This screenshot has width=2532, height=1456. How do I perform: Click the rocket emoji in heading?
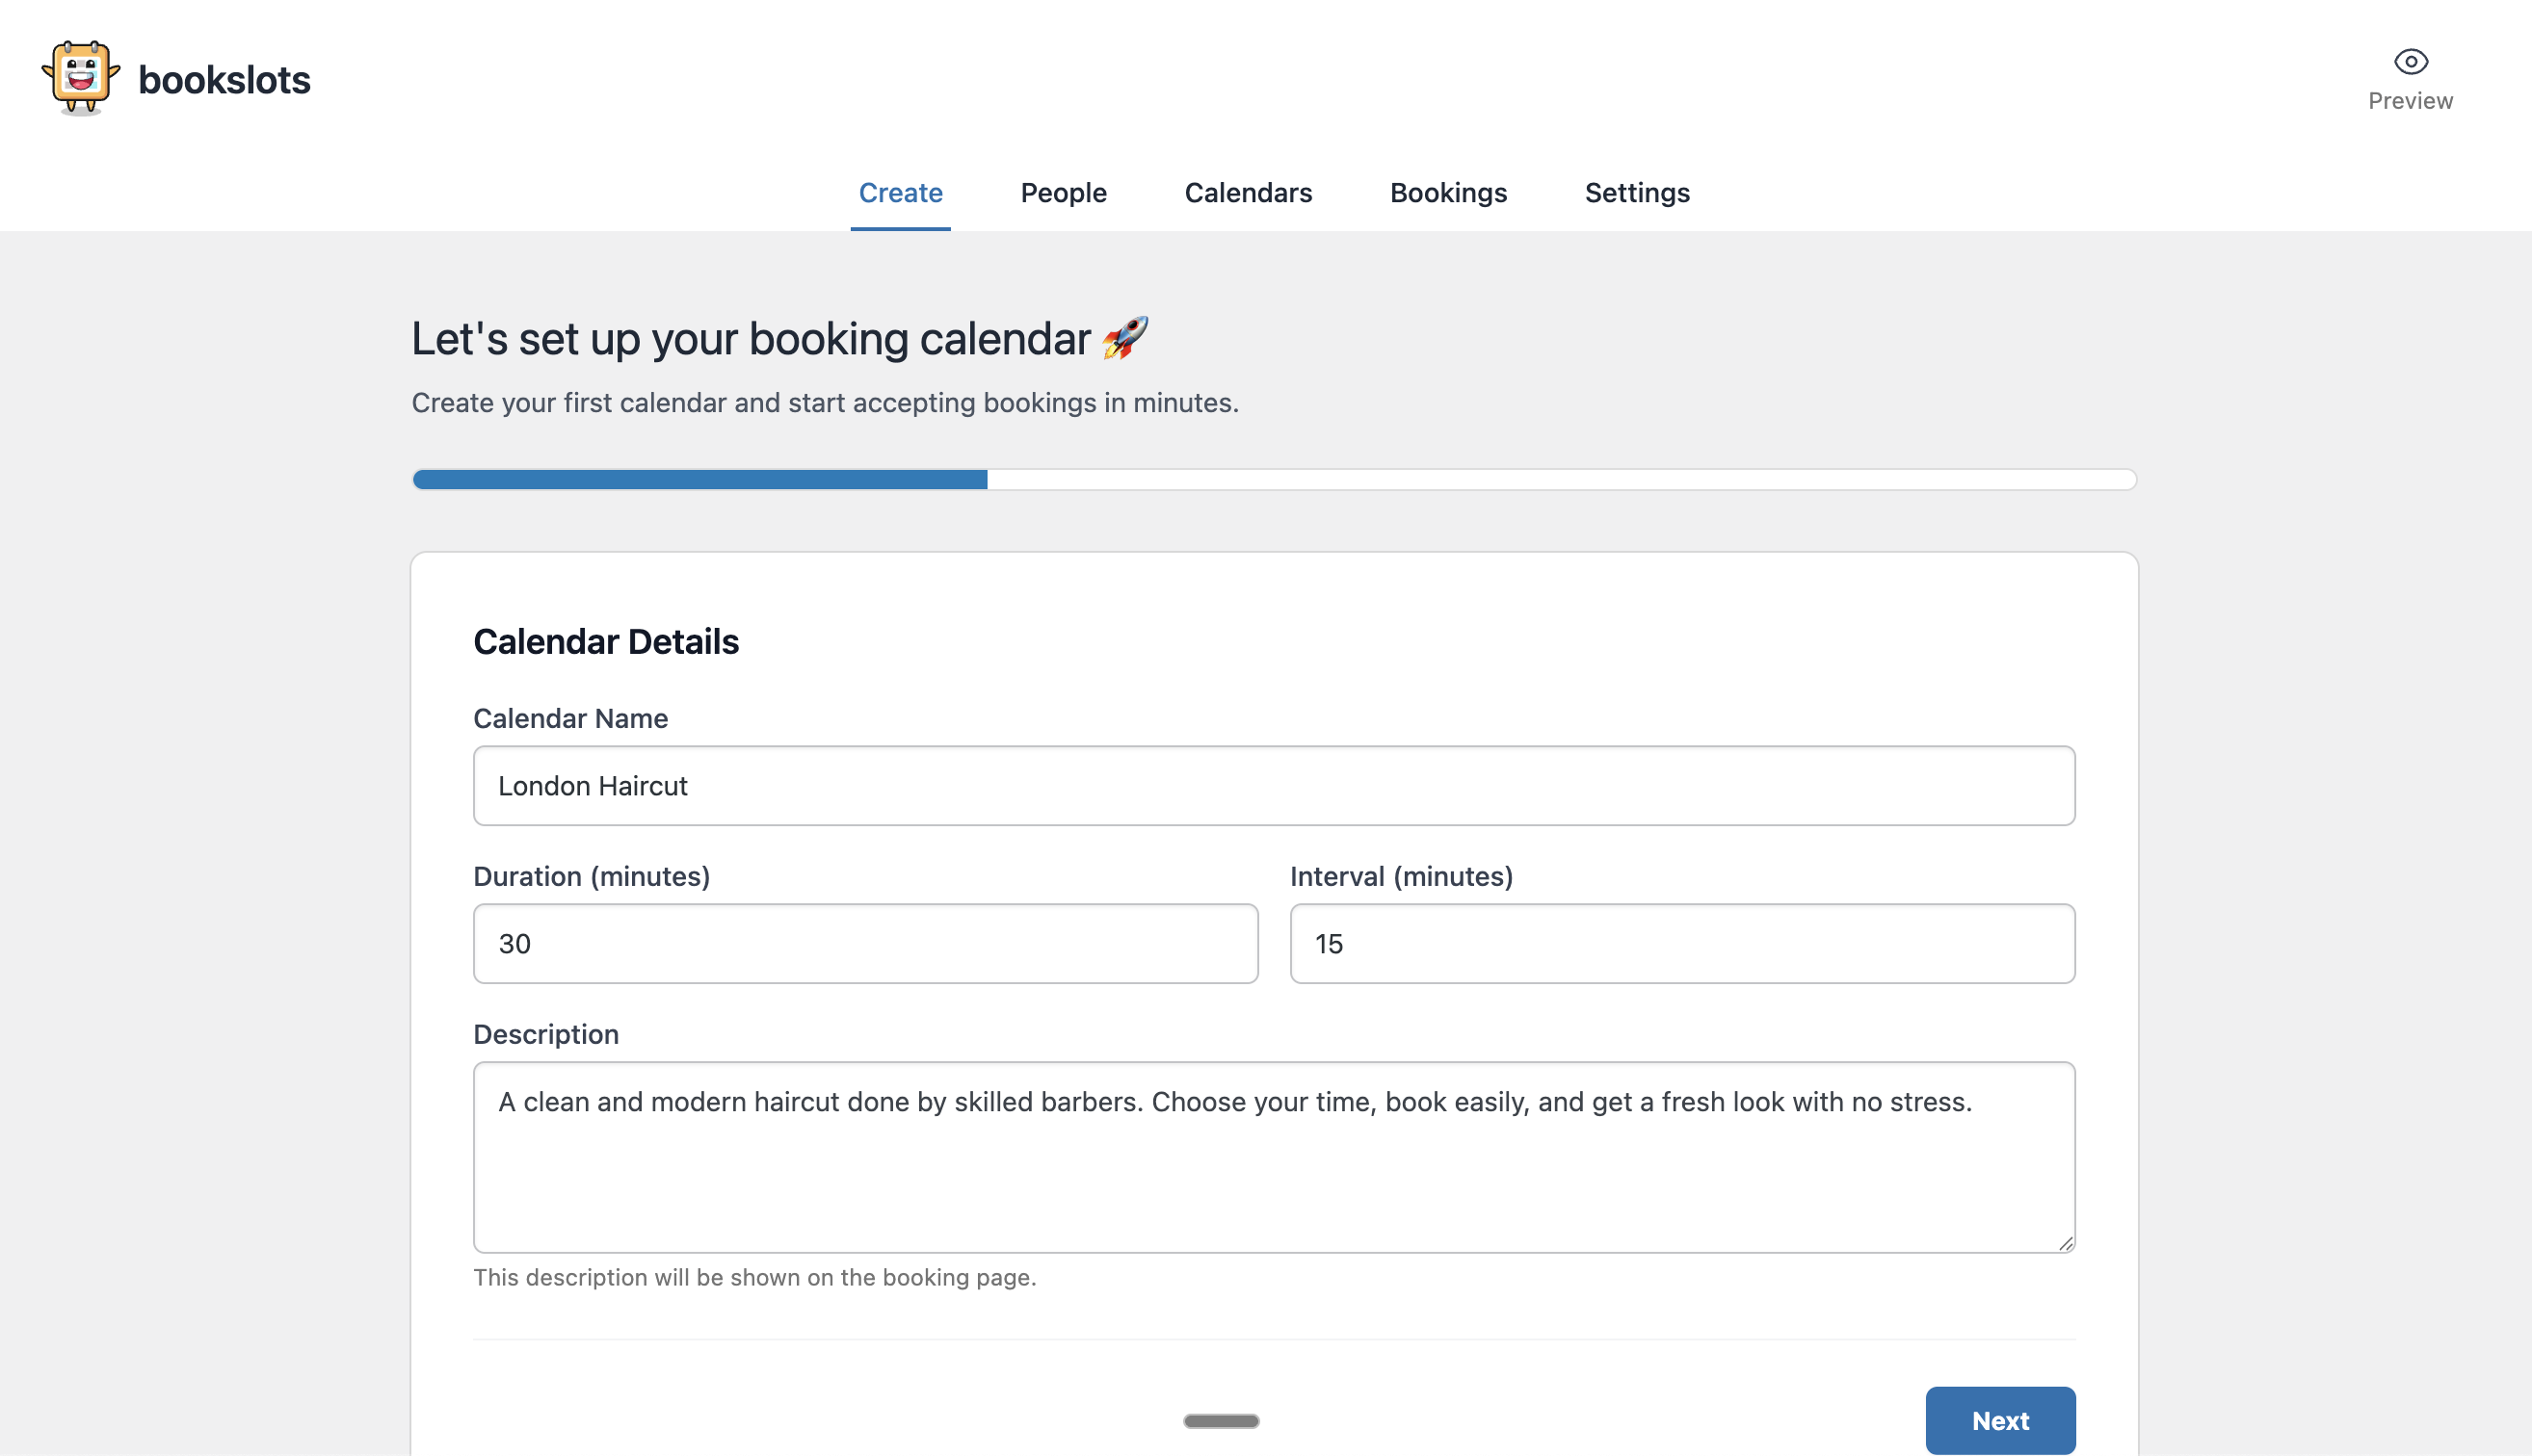[1125, 338]
